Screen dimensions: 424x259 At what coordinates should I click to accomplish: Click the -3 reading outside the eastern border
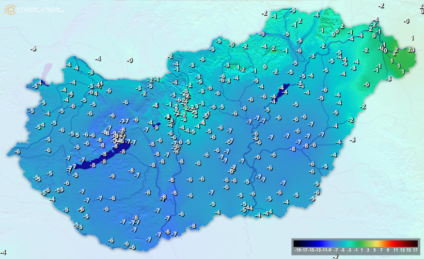coord(353,140)
